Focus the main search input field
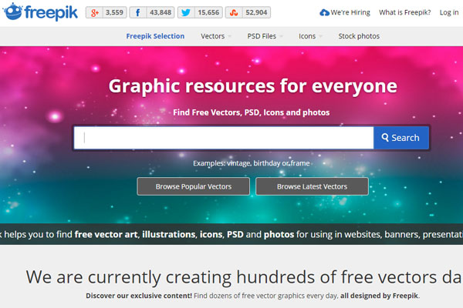The height and width of the screenshot is (308, 463). click(x=224, y=138)
